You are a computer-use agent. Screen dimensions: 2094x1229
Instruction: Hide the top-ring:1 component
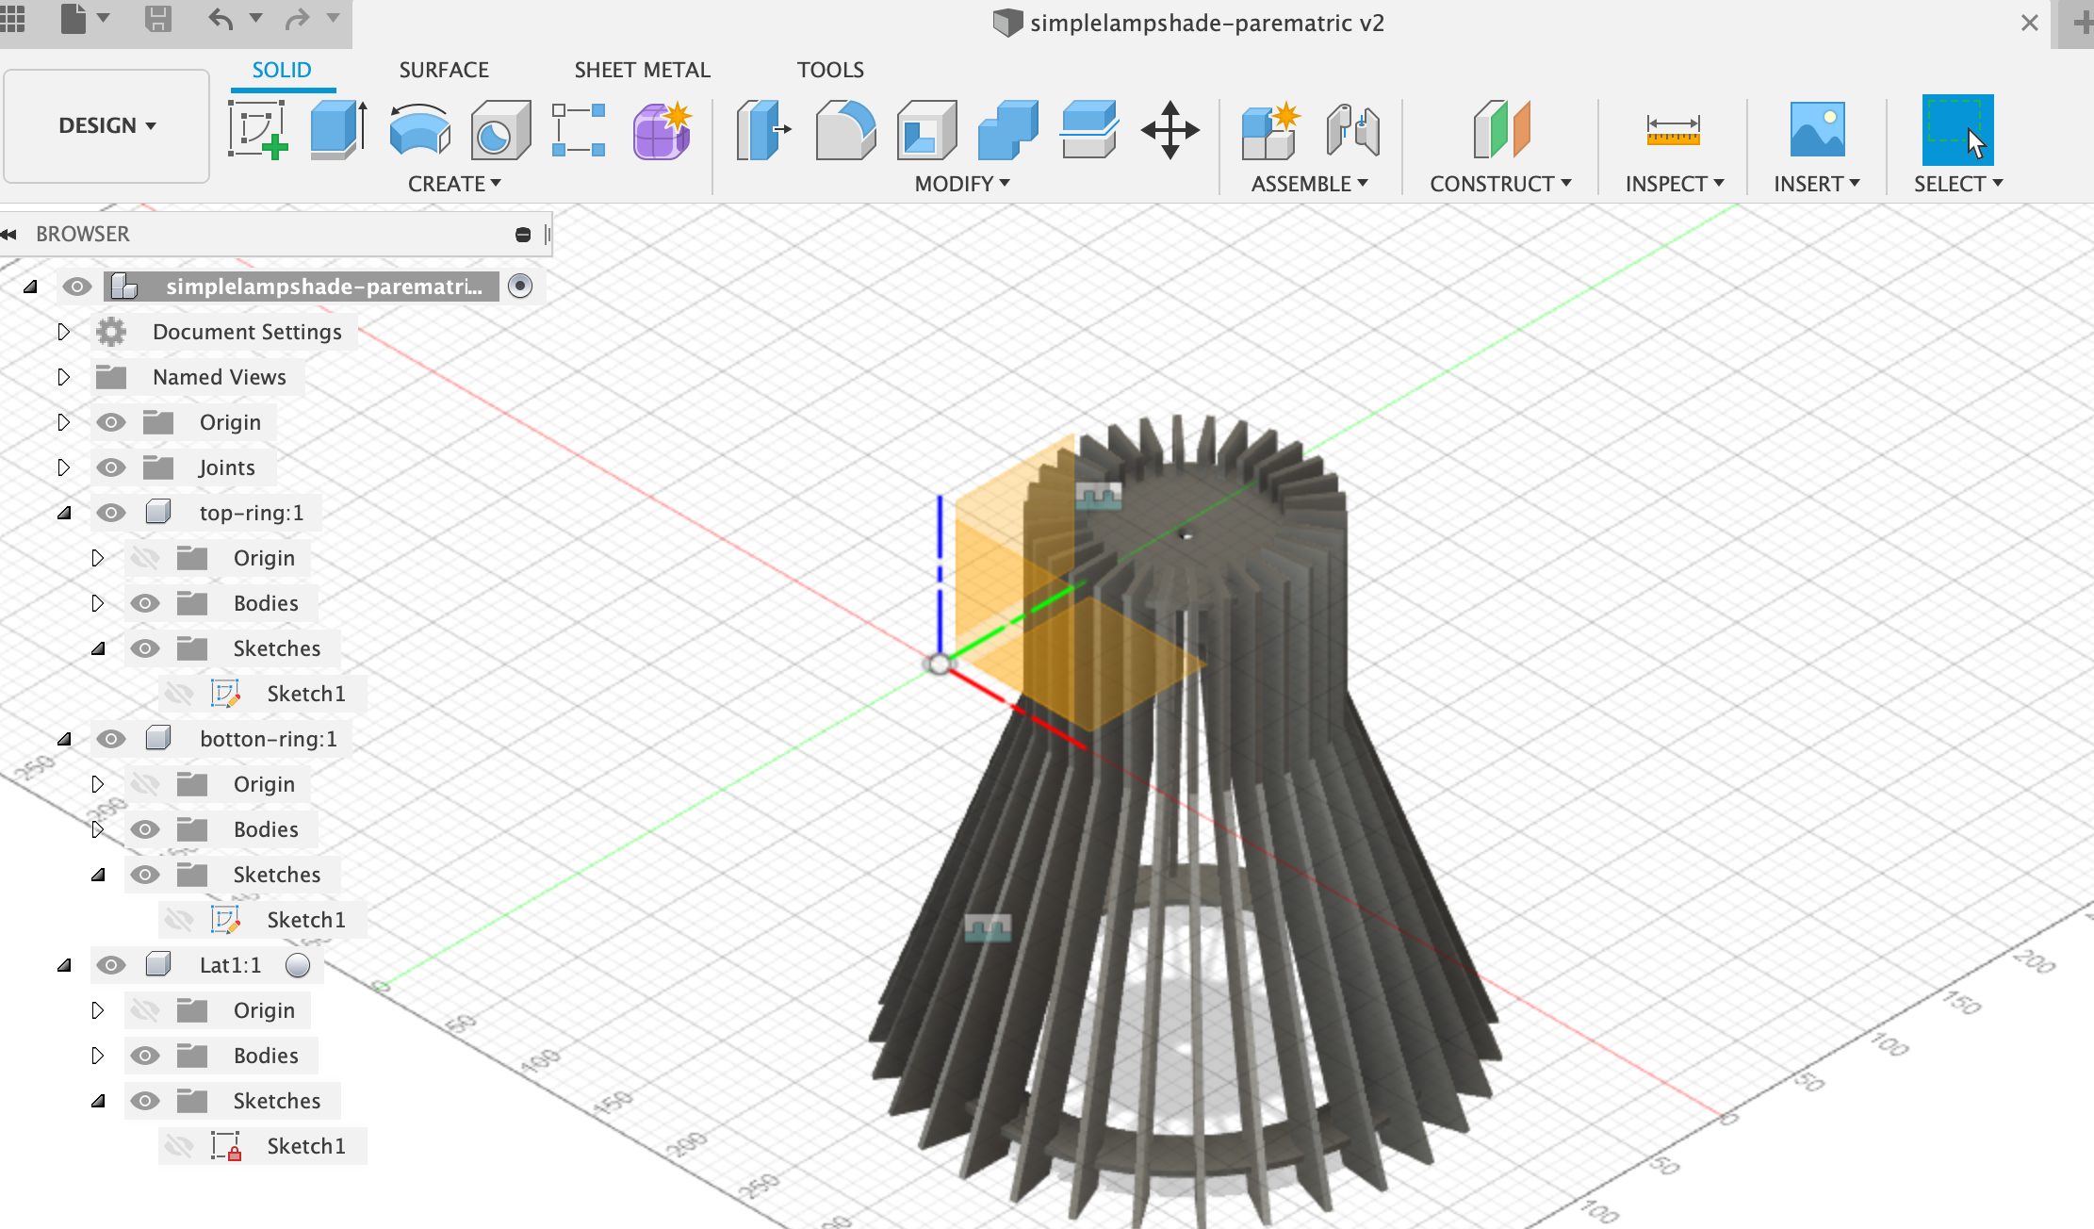(x=111, y=513)
